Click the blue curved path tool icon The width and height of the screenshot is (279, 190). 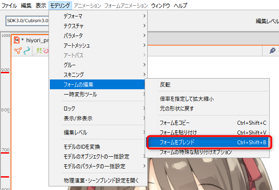[27, 51]
